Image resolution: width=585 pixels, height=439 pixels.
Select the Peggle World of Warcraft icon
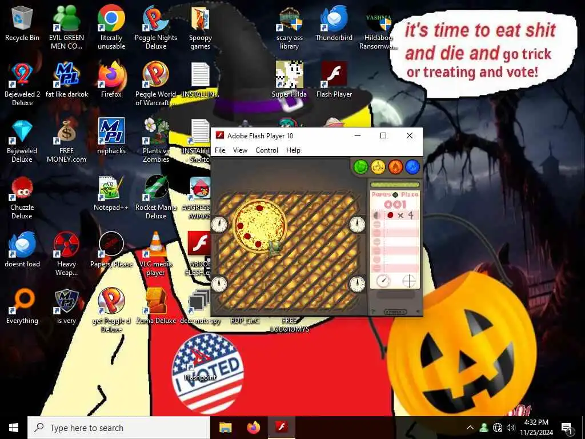(x=156, y=85)
